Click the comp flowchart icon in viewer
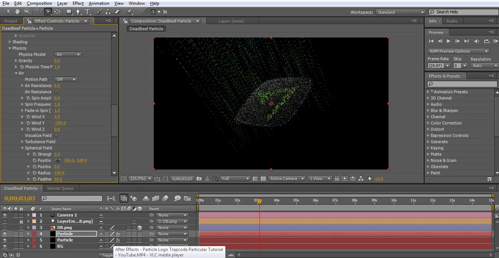This screenshot has height=258, width=499. [362, 178]
